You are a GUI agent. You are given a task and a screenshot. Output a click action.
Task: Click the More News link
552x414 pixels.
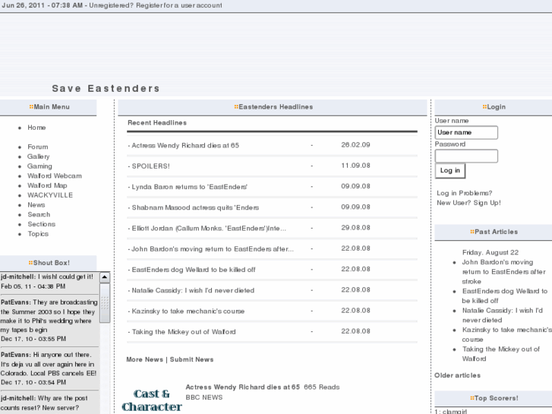tap(145, 359)
